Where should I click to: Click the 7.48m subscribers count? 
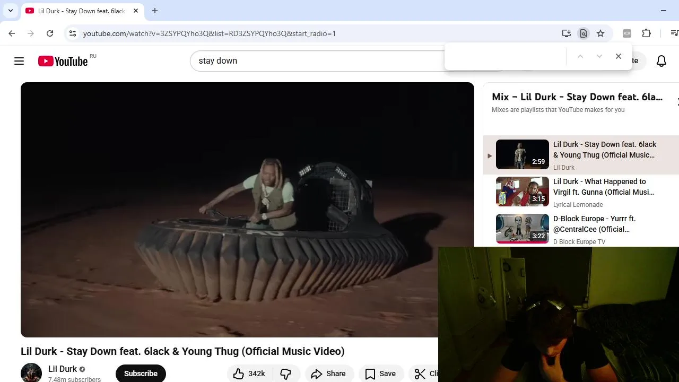tap(74, 379)
